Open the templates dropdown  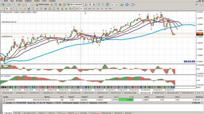133,4
